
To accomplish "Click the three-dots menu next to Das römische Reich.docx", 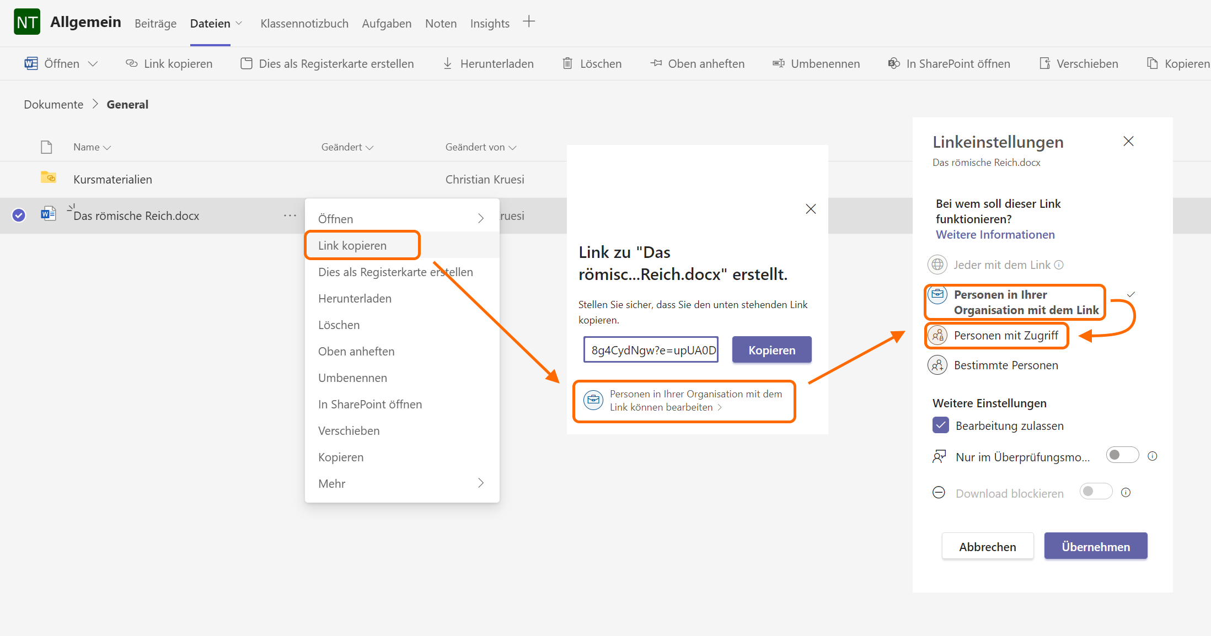I will [x=290, y=215].
